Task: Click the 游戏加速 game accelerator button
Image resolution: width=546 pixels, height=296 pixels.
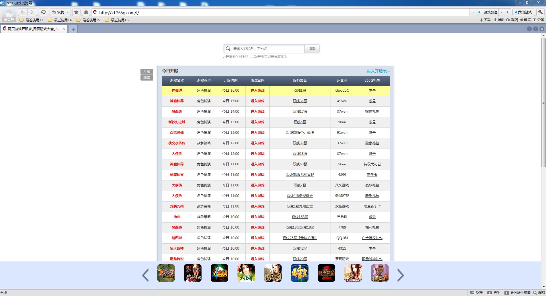Action: click(x=488, y=12)
